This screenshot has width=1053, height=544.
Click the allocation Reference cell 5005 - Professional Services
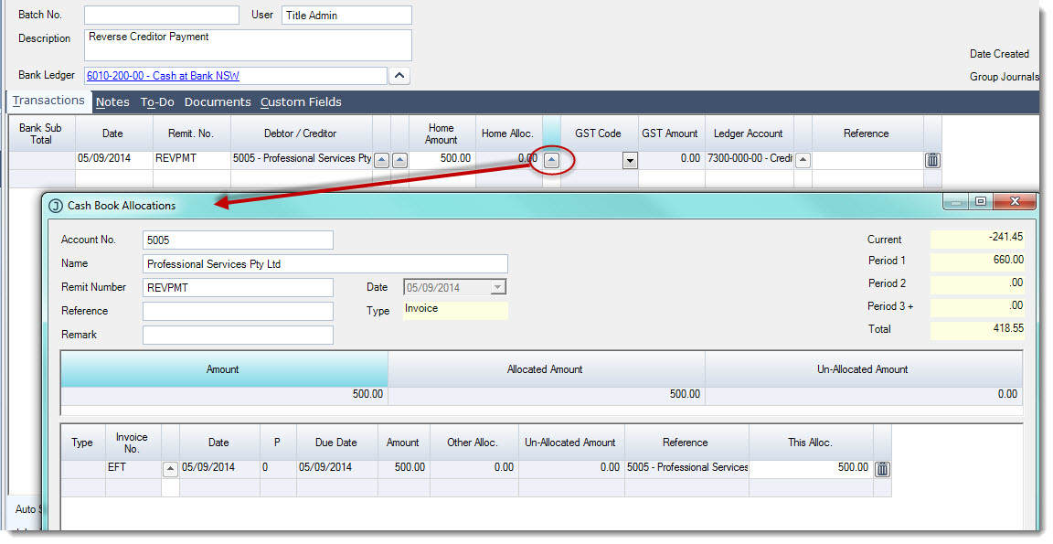click(686, 468)
